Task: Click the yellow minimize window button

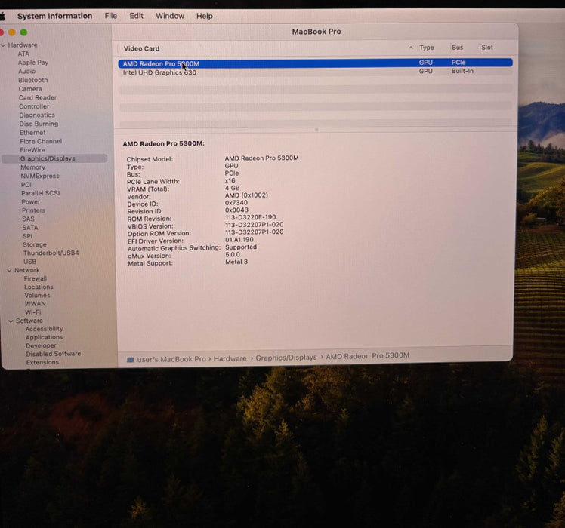Action: tap(12, 32)
